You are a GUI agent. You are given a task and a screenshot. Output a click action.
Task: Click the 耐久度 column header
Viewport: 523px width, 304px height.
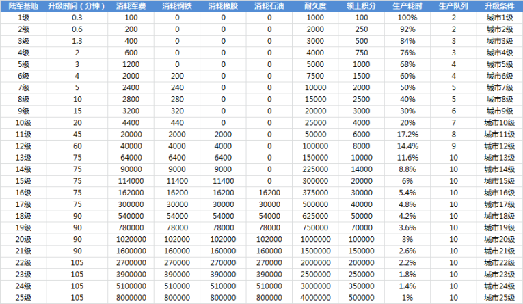tap(315, 5)
